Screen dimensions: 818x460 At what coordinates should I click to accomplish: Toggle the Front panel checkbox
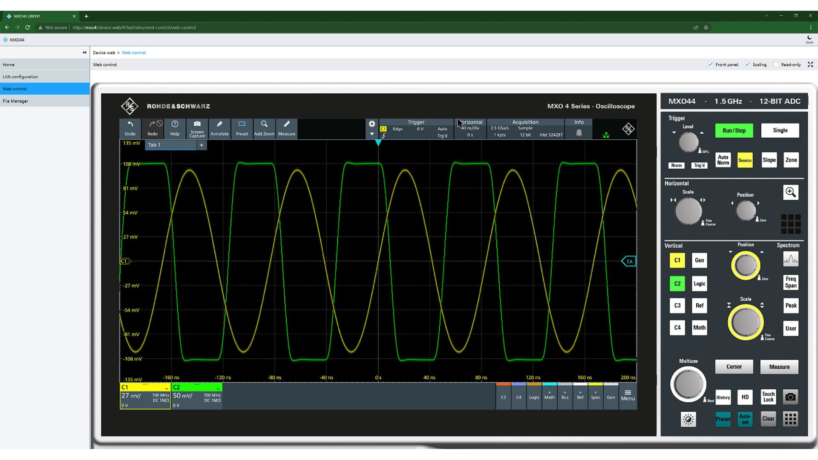click(710, 65)
